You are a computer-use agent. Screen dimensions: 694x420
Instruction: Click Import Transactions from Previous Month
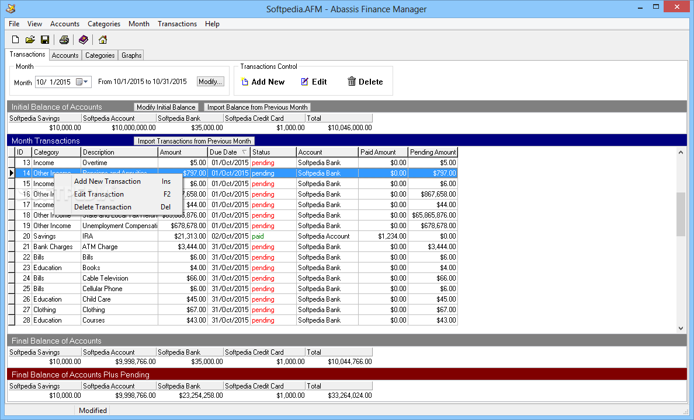(x=195, y=141)
